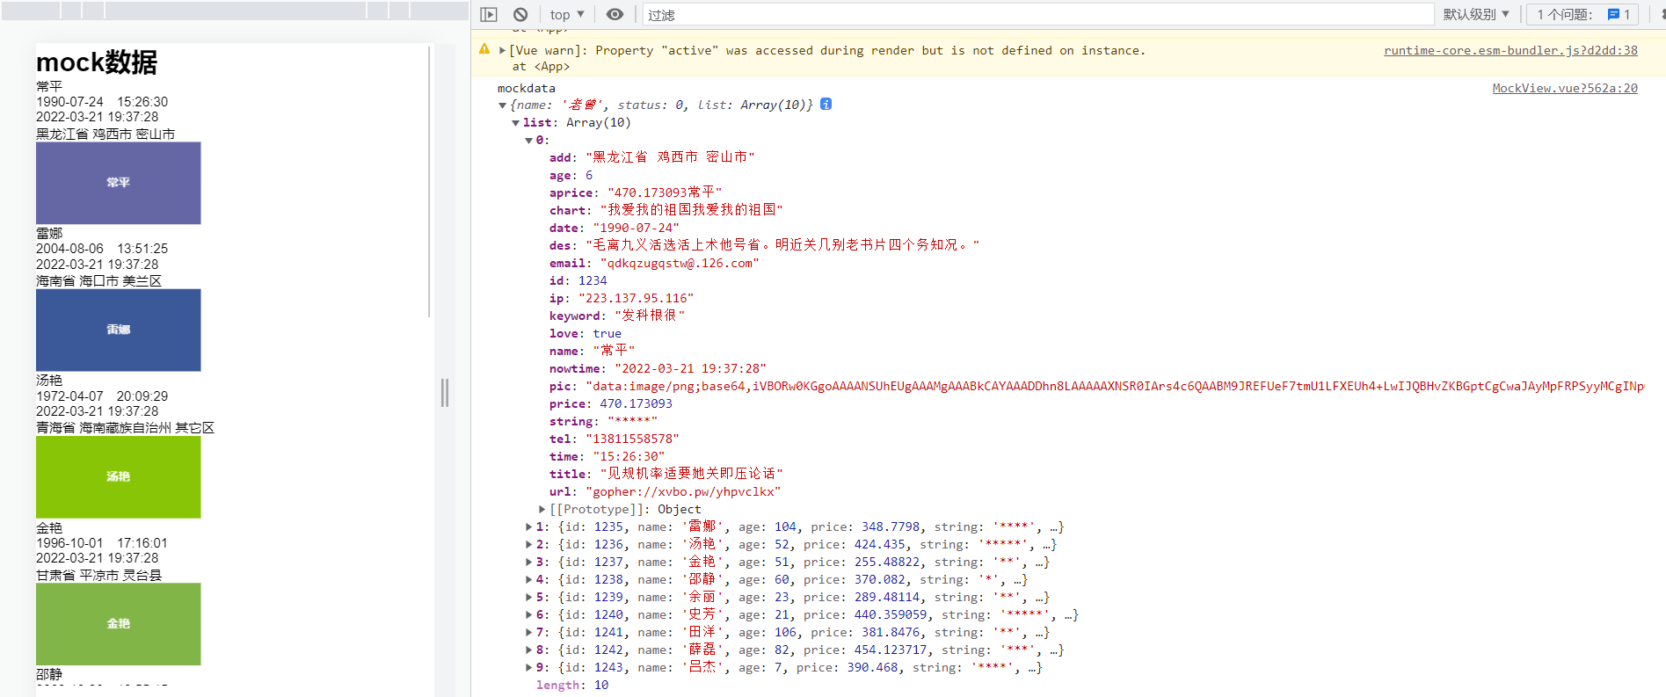This screenshot has height=697, width=1666.
Task: Toggle the console sidebar panel icon
Action: [489, 14]
